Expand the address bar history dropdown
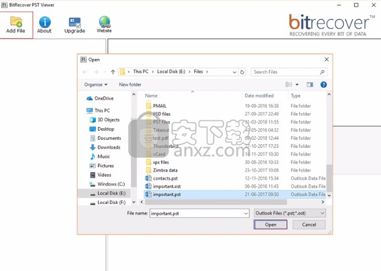This screenshot has height=271, width=381. point(234,72)
